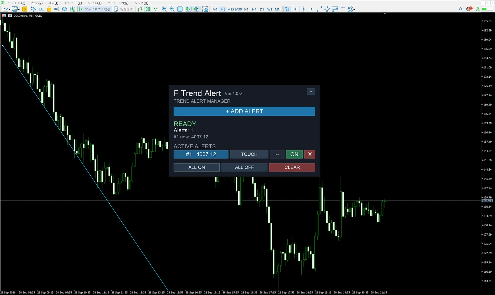
Task: Toggle chart shift icon
Action: pyautogui.click(x=196, y=9)
